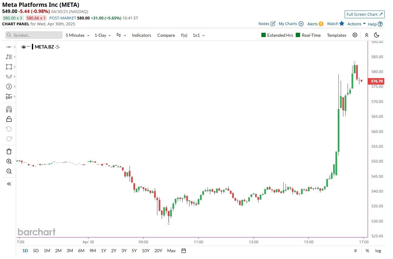Open the My Charts link

(291, 24)
